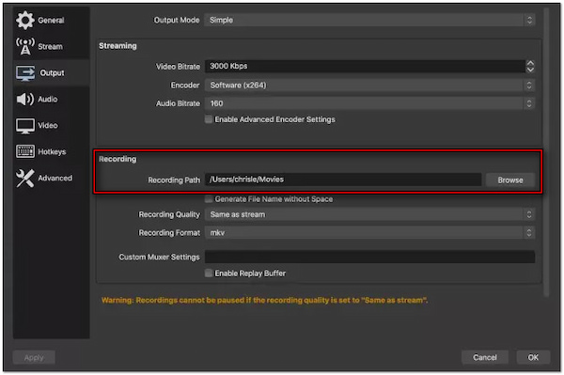The width and height of the screenshot is (564, 375).
Task: Confirm with the OK button
Action: 533,357
